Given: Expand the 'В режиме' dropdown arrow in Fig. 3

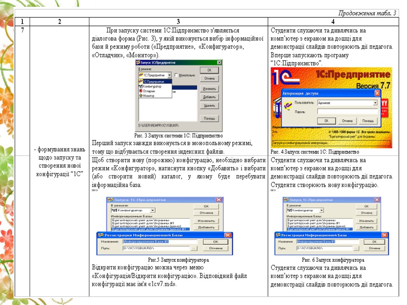Looking at the screenshot, I should (169, 75).
